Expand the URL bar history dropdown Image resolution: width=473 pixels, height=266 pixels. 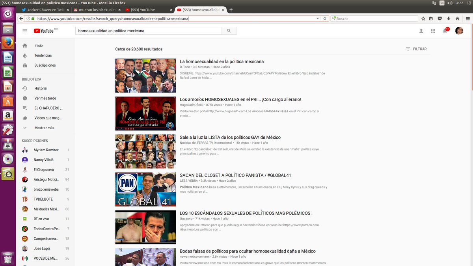coord(318,19)
